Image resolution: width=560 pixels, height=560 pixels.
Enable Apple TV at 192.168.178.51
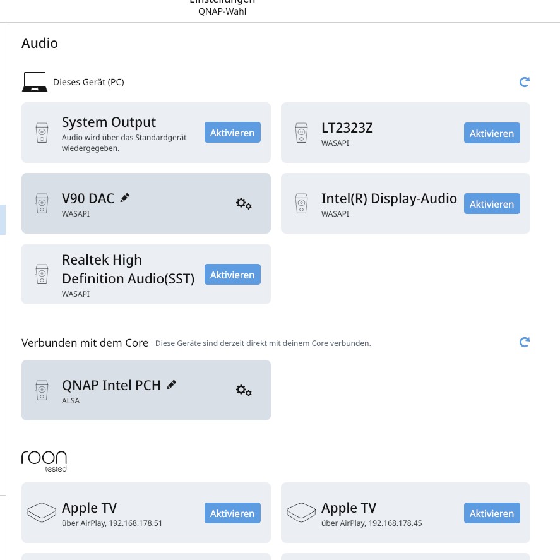point(232,513)
